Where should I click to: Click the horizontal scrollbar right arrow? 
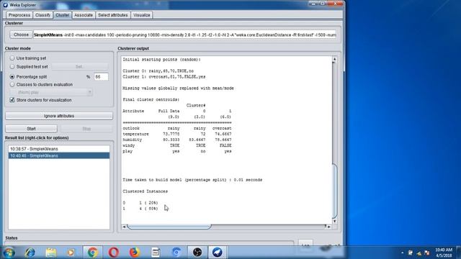[329, 227]
